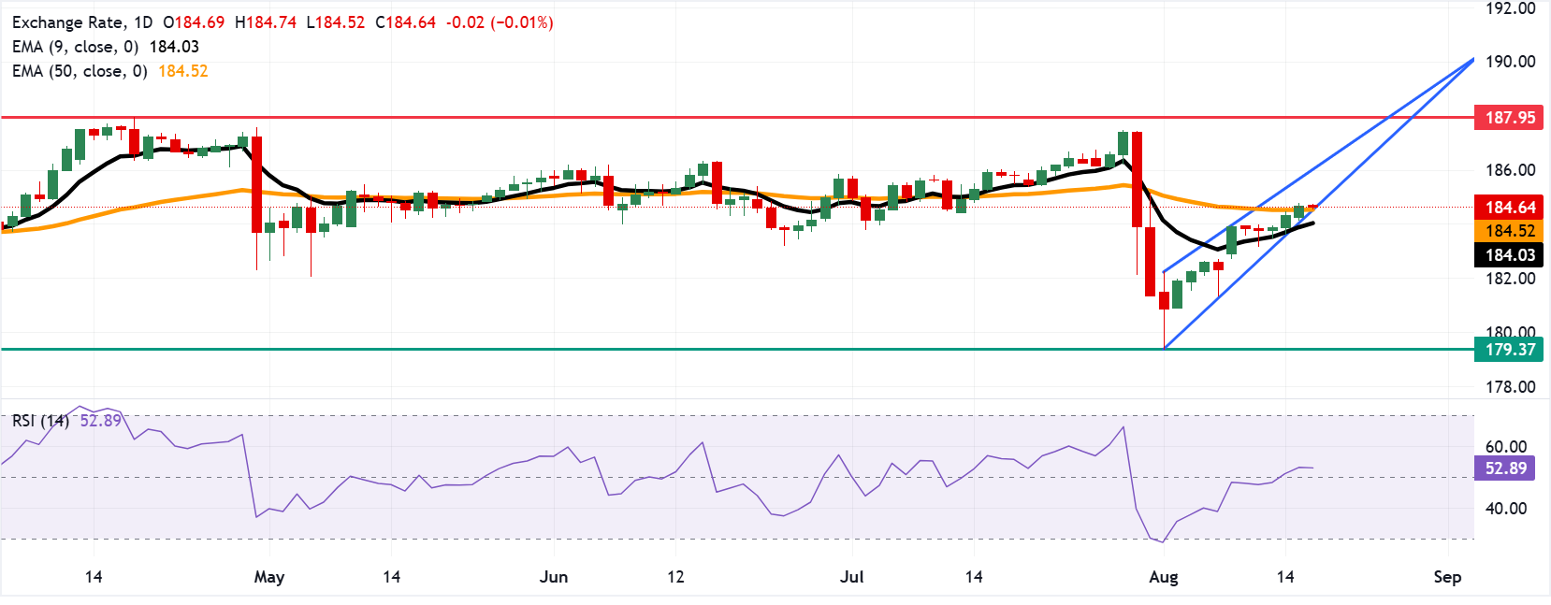Click the high value H184.74
The width and height of the screenshot is (1551, 605).
pos(266,22)
